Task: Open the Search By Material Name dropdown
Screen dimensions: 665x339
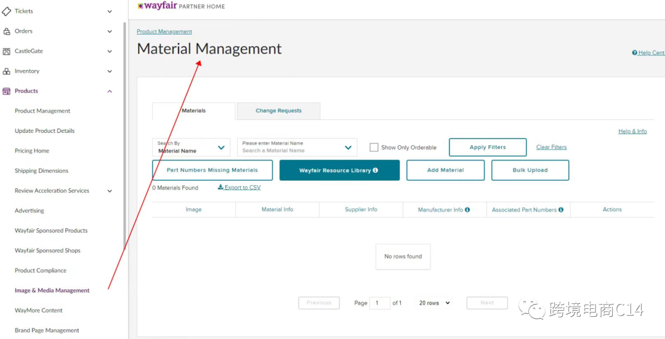Action: [x=191, y=148]
